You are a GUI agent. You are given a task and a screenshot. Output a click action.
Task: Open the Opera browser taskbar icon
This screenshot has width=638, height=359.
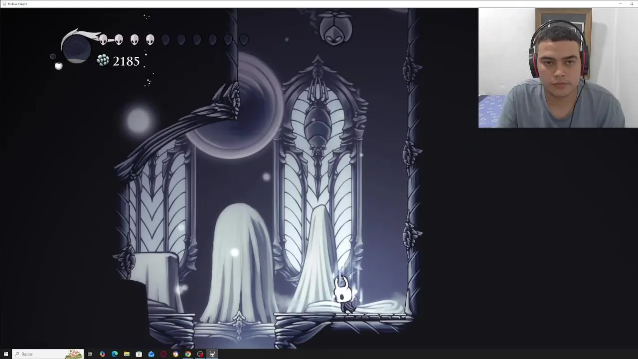coord(163,354)
